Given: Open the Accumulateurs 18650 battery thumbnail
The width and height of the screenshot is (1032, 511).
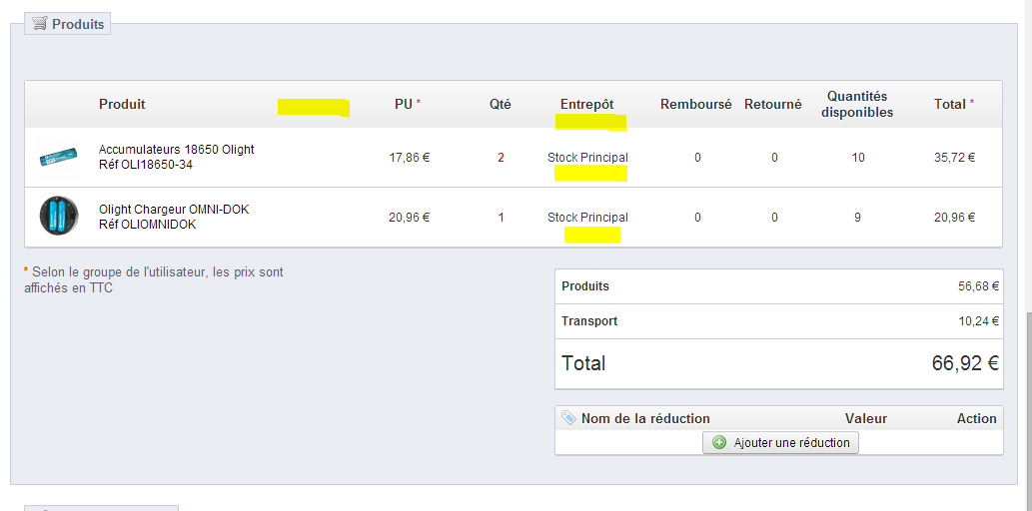Looking at the screenshot, I should pos(59,157).
